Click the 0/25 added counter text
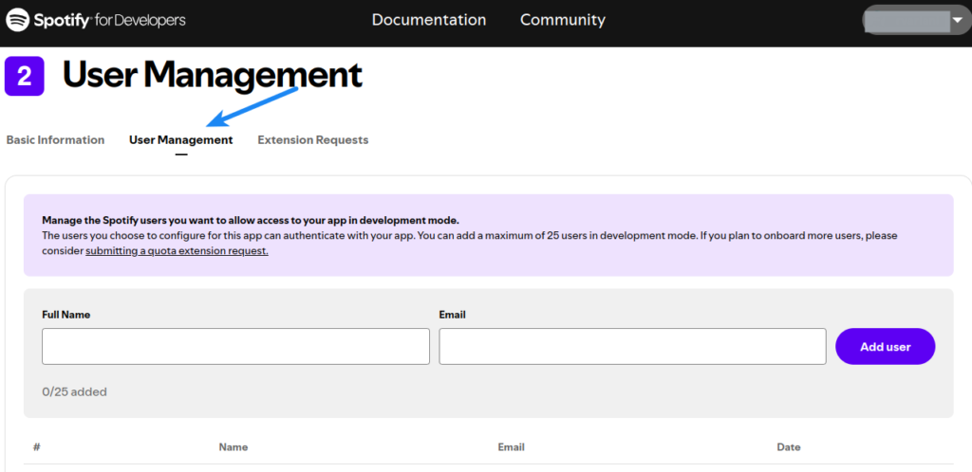 coord(74,391)
